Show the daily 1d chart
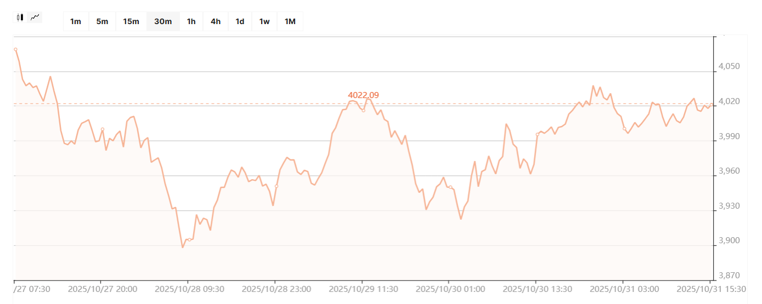The width and height of the screenshot is (762, 304). 240,21
